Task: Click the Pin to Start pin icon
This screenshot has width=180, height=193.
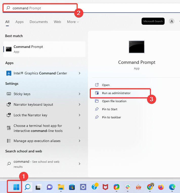Action: point(97,109)
